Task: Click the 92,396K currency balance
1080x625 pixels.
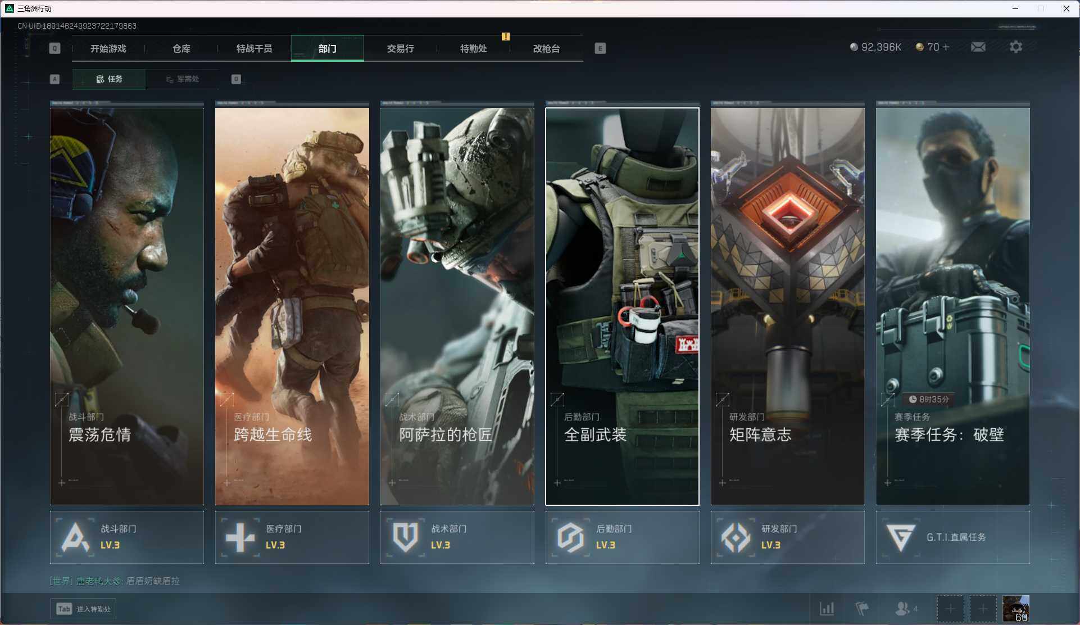Action: coord(875,47)
